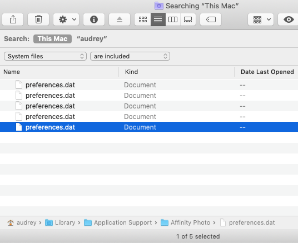Image resolution: width=298 pixels, height=243 pixels.
Task: Open the Group By dropdown
Action: pos(261,19)
